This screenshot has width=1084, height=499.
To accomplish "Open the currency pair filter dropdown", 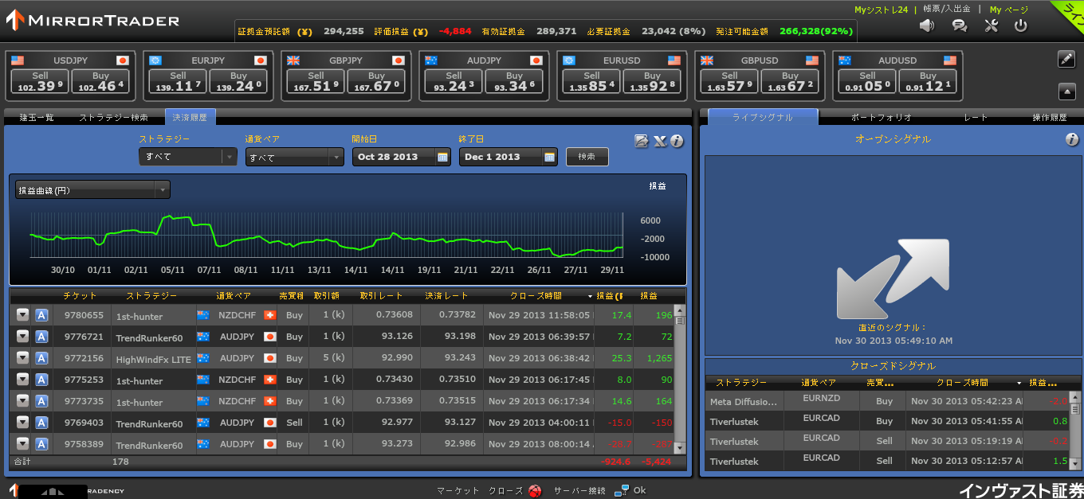I will (295, 157).
